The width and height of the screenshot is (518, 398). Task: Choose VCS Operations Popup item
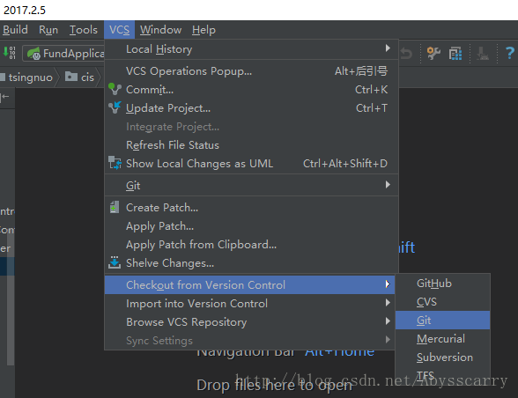click(251, 71)
